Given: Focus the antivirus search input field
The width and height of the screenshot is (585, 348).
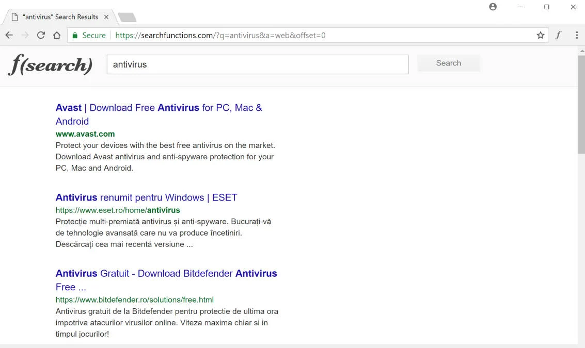Looking at the screenshot, I should pos(258,64).
